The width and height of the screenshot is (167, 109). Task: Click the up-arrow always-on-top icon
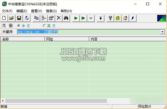(x=101, y=18)
